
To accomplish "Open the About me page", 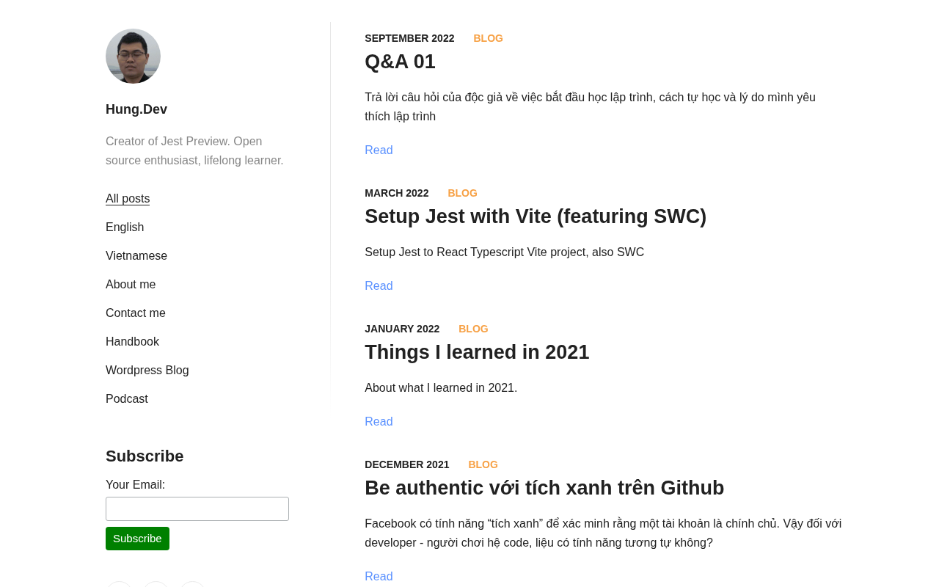I will point(131,285).
